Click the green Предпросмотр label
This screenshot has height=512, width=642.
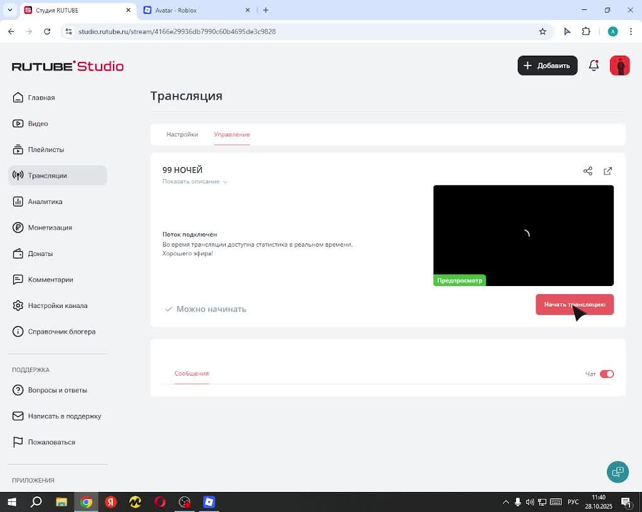click(460, 280)
